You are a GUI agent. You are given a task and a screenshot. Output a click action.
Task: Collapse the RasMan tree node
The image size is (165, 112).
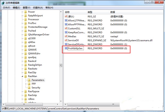[22, 76]
